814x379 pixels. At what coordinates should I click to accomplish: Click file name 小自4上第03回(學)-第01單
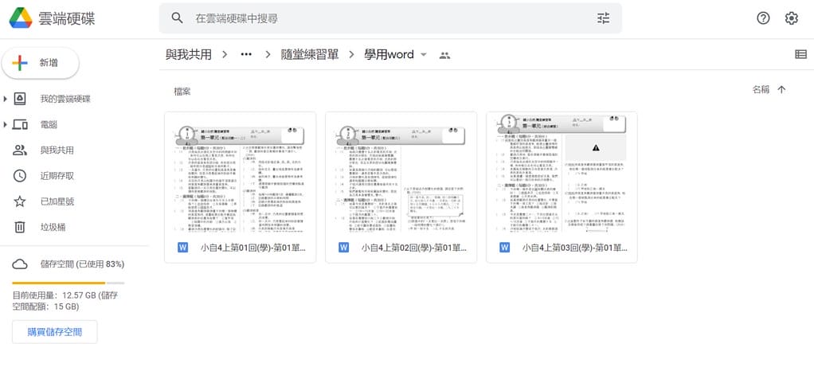coord(575,248)
